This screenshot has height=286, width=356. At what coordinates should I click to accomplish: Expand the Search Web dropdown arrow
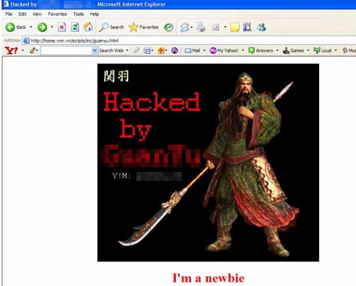point(127,51)
